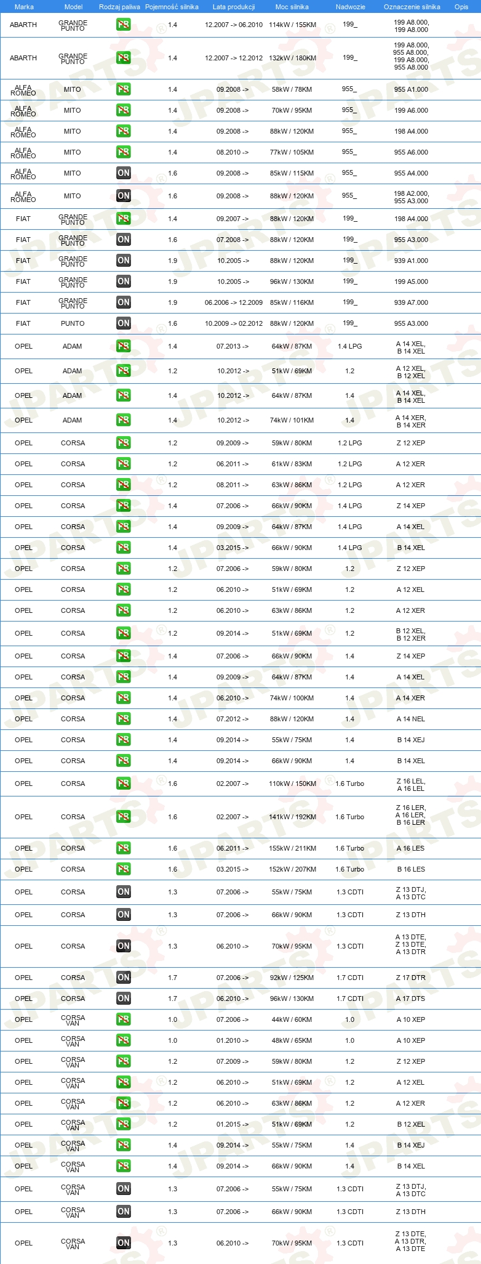Click the 155kW / 211KM power cell
The height and width of the screenshot is (1264, 481).
(292, 848)
